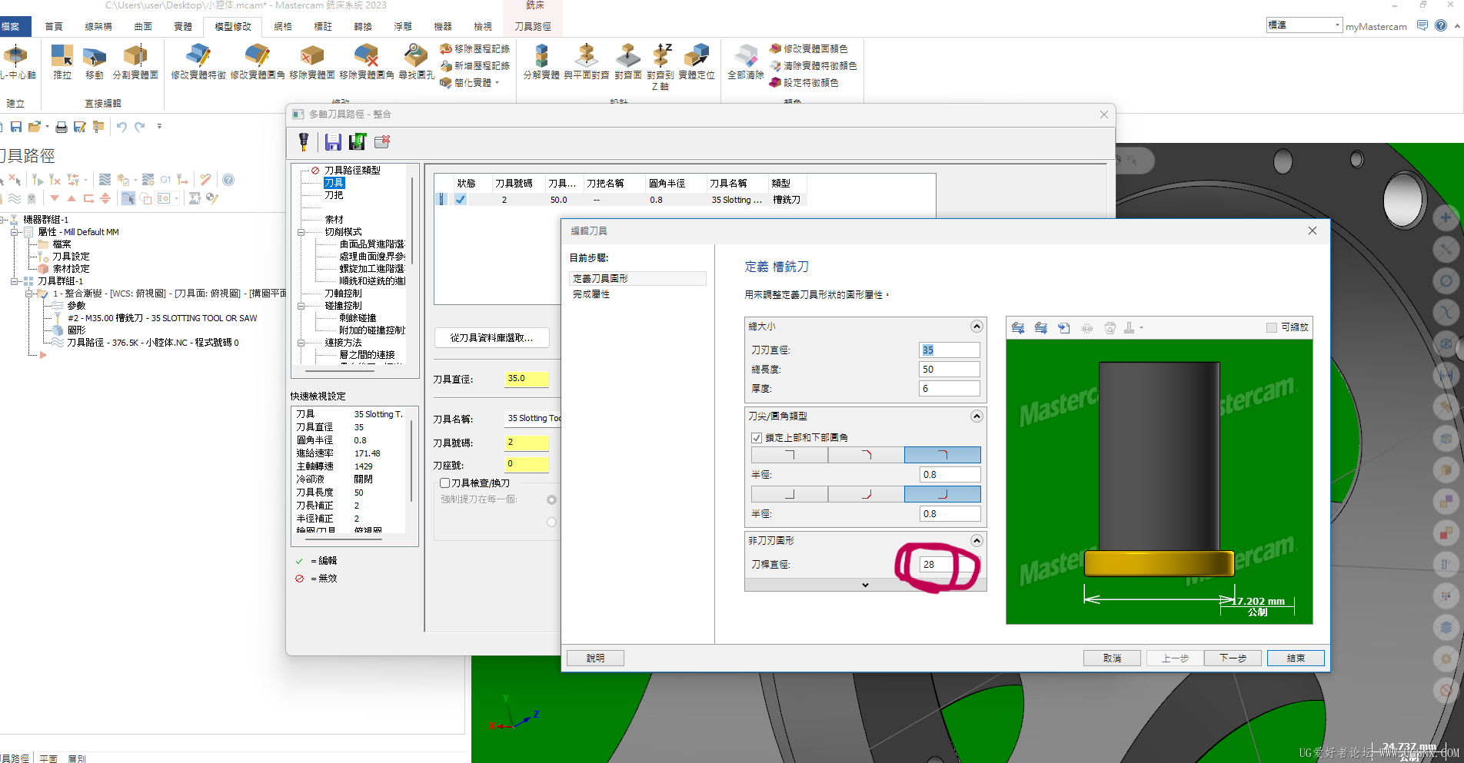
Task: Click the 刀刃直徑 field with value 35
Action: [950, 350]
